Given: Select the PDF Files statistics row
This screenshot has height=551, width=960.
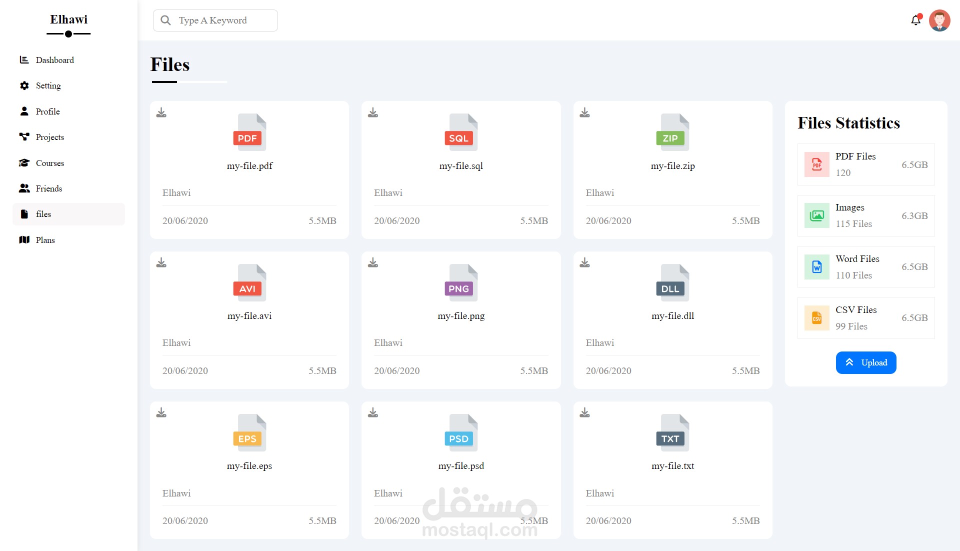Looking at the screenshot, I should click(x=865, y=164).
